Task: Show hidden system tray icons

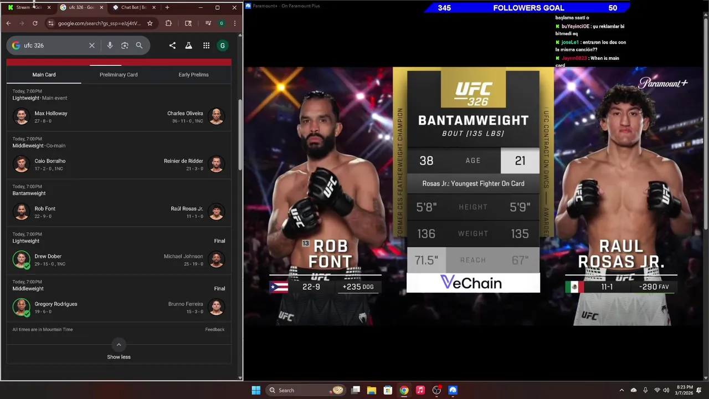Action: [x=621, y=390]
